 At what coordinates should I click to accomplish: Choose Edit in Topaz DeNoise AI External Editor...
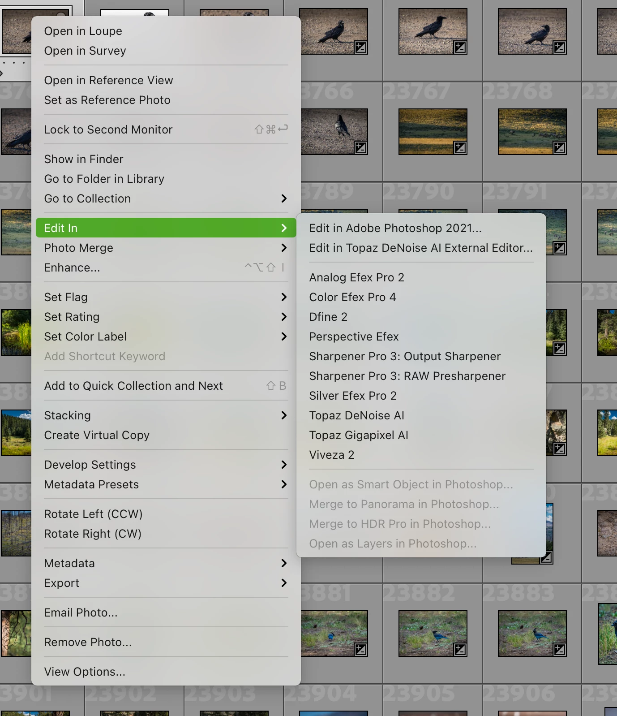click(421, 248)
